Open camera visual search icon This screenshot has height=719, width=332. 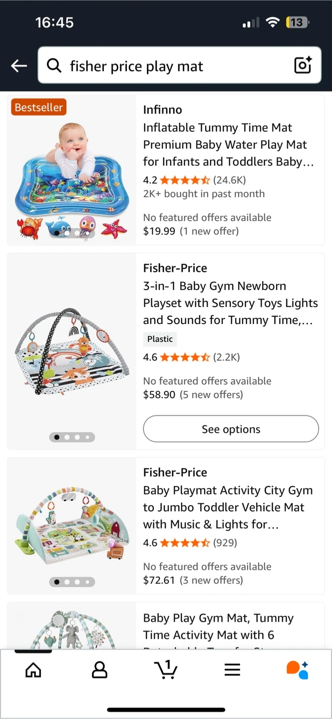(303, 65)
